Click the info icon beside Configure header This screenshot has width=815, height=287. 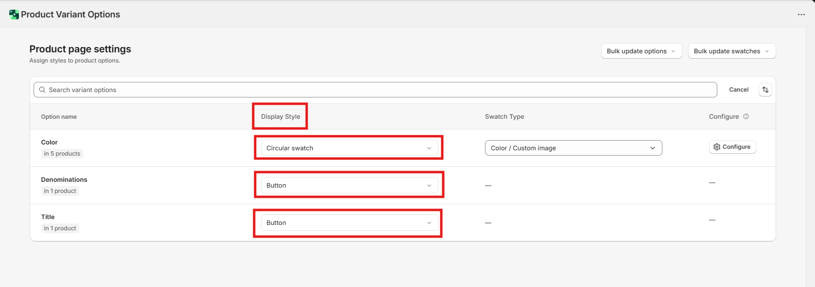coord(746,116)
